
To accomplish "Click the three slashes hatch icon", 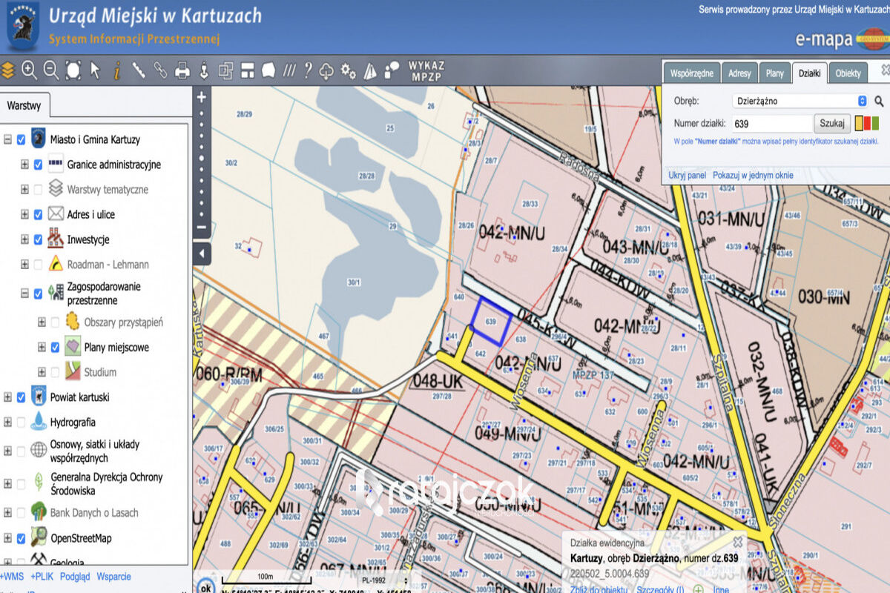I will pos(289,70).
